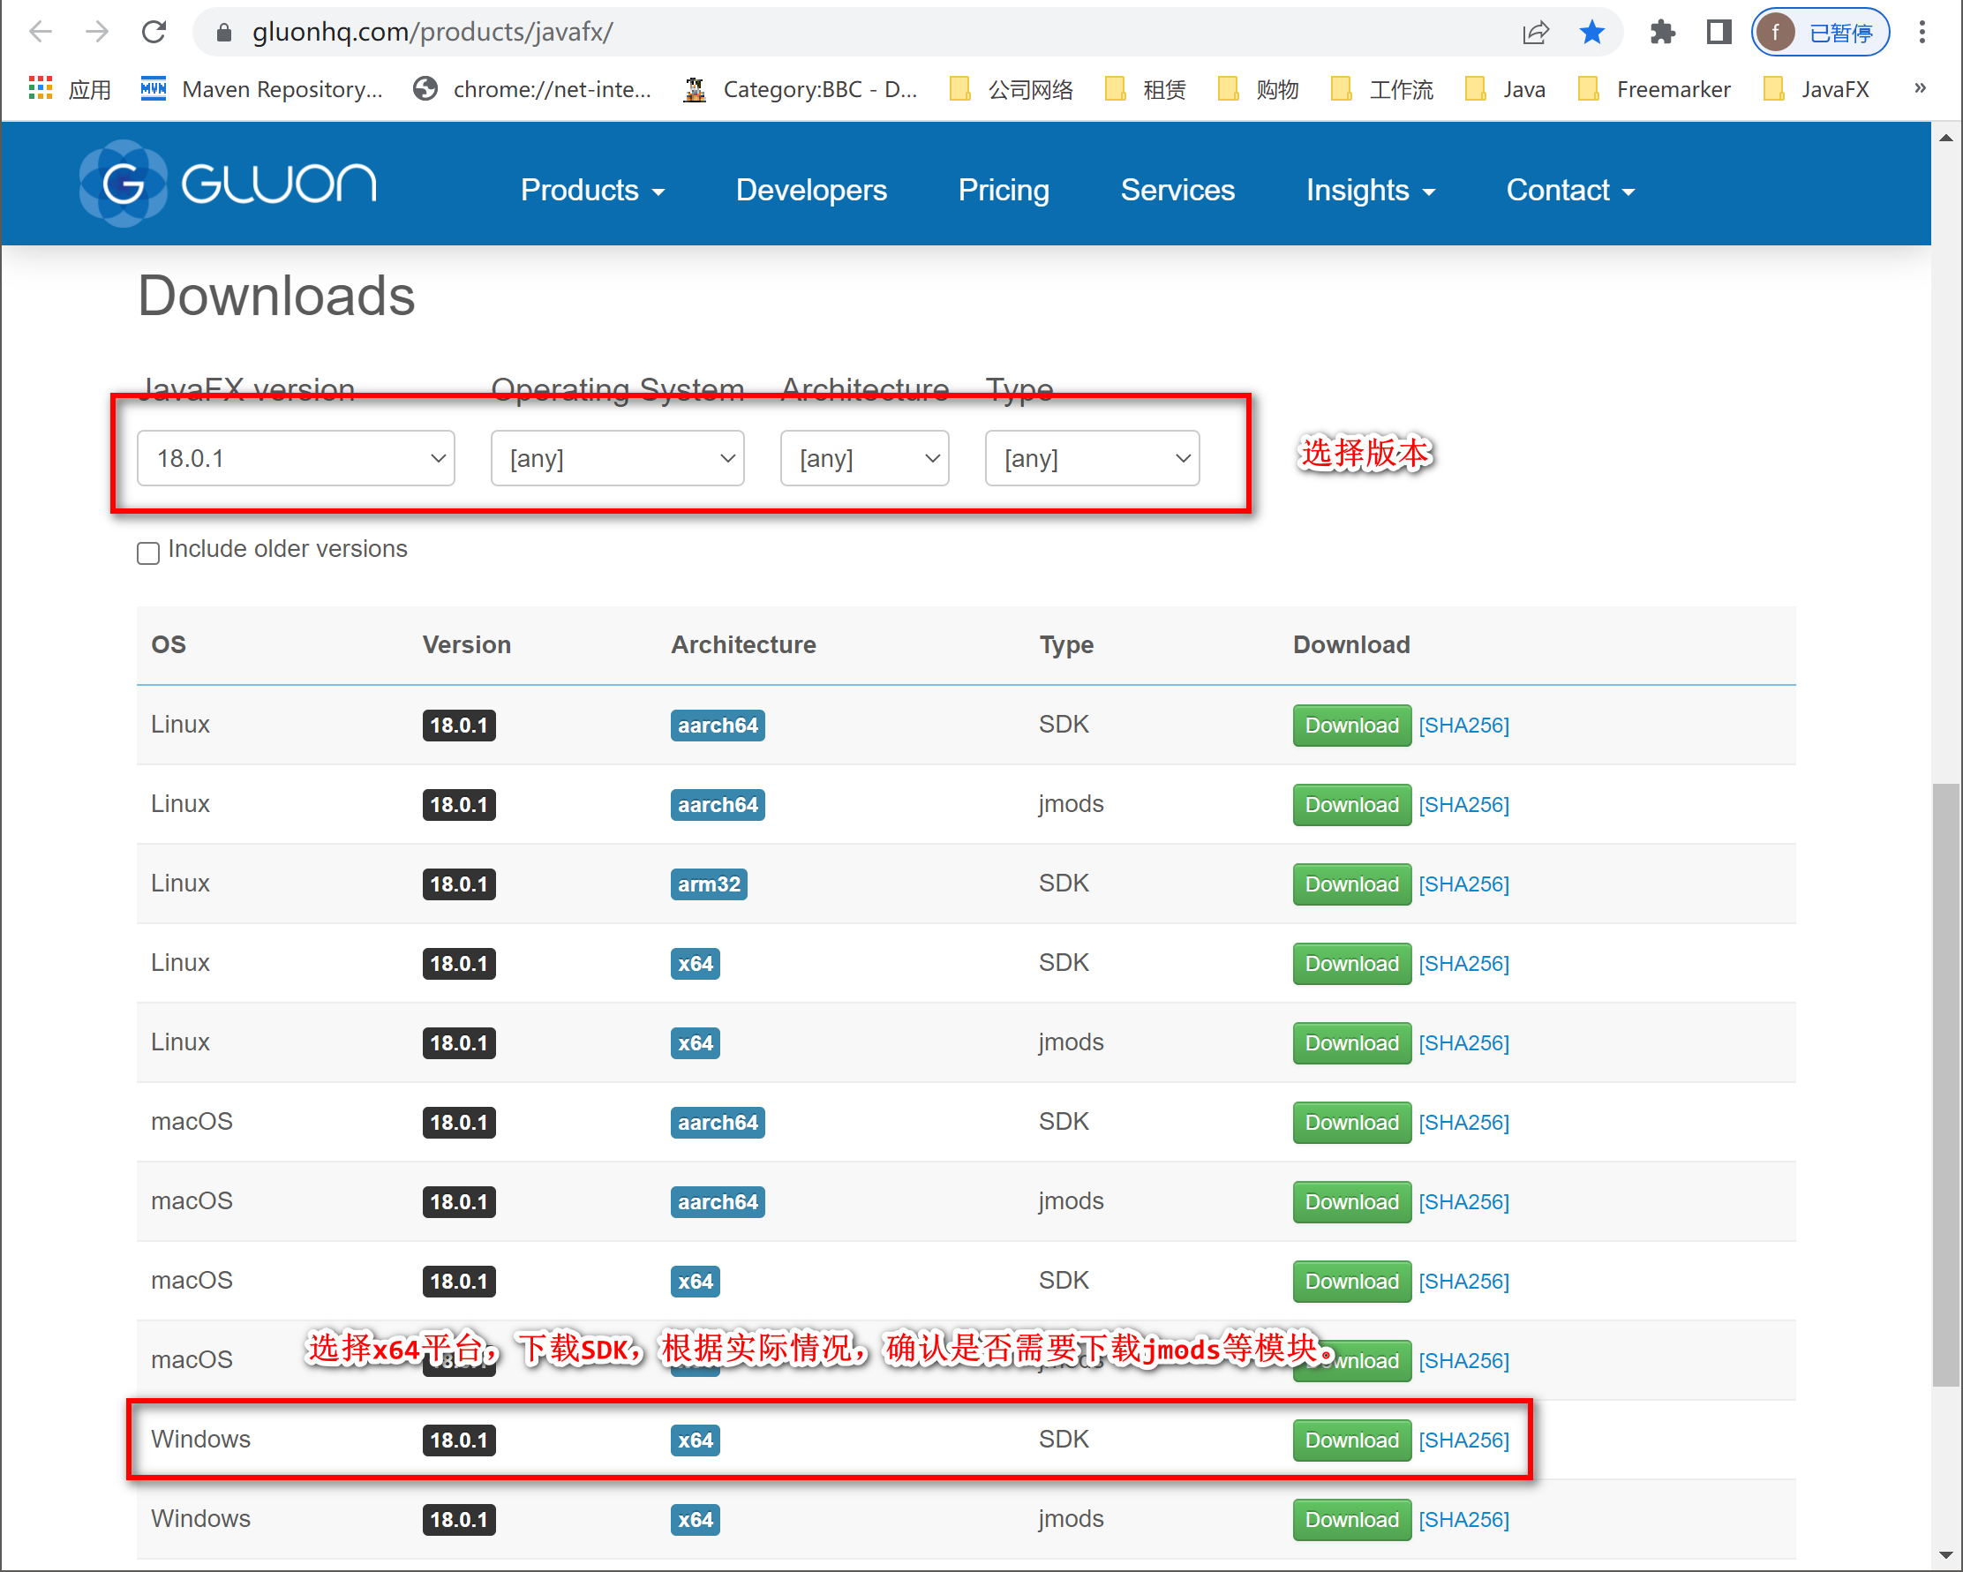Open JavaFX version dropdown showing 18.0.1
The image size is (1963, 1572).
coord(296,458)
